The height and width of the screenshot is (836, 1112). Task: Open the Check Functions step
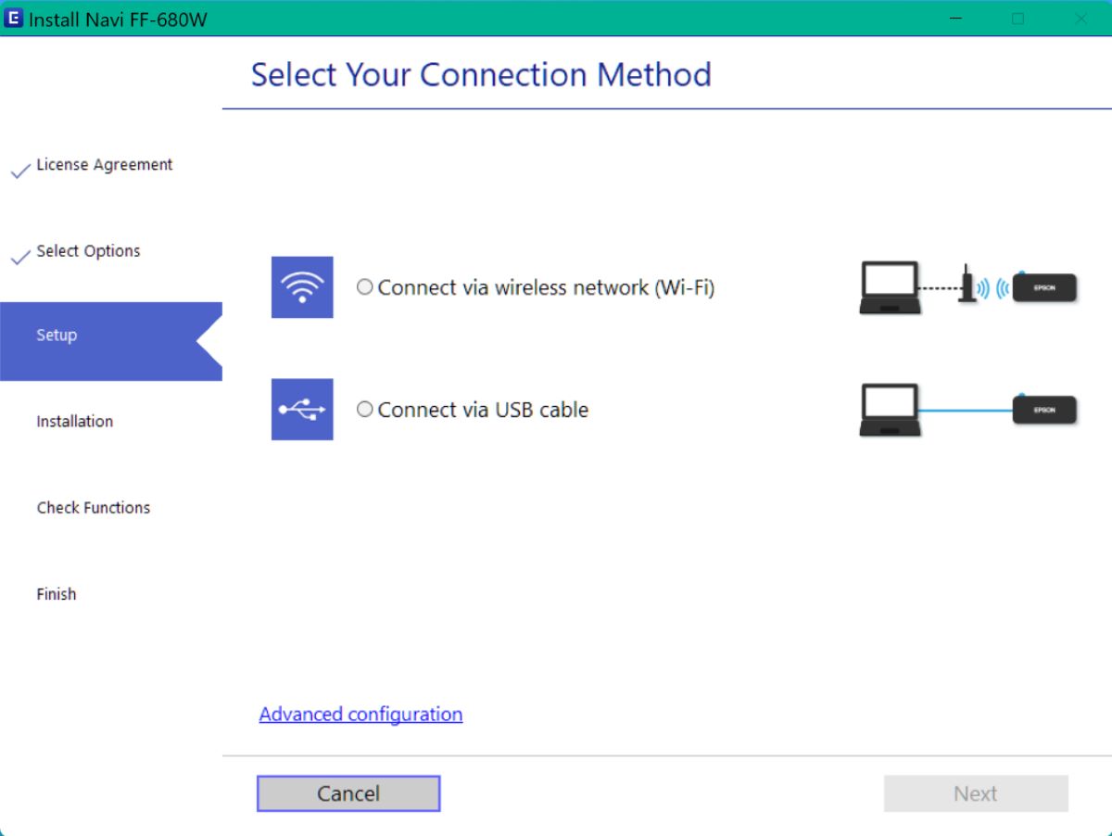(x=94, y=508)
